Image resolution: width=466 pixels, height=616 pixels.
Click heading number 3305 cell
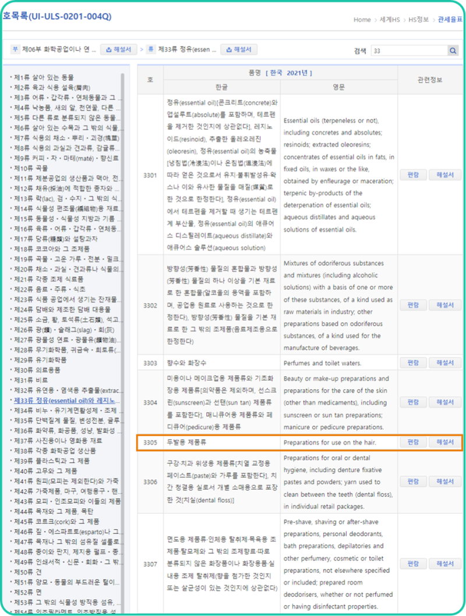point(150,442)
